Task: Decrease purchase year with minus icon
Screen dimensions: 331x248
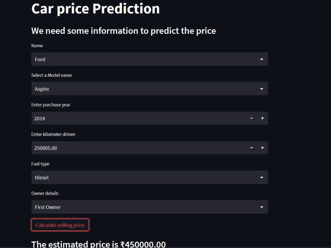Action: point(252,118)
